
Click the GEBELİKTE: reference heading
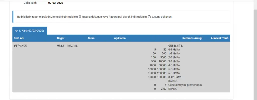coord(175,46)
